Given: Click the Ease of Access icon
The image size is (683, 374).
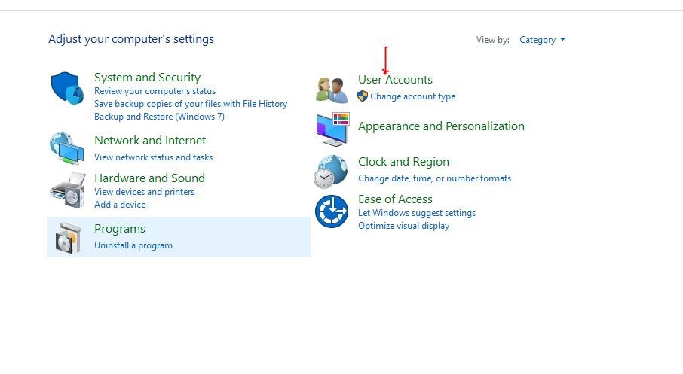Looking at the screenshot, I should click(331, 211).
